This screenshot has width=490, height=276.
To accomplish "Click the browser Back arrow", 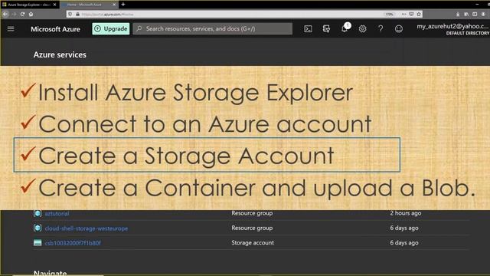I will coord(5,14).
